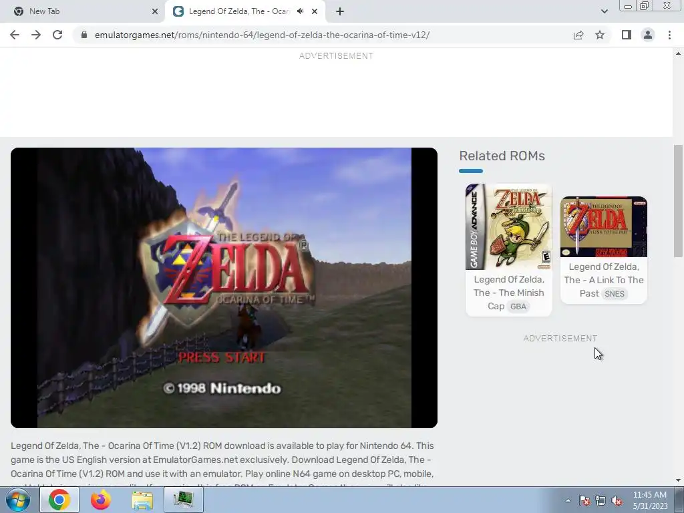The height and width of the screenshot is (513, 684).
Task: Open the network status tray icon
Action: (601, 500)
